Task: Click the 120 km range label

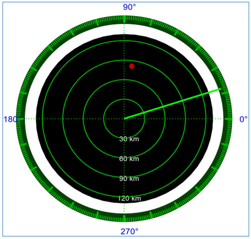Action: tap(129, 198)
